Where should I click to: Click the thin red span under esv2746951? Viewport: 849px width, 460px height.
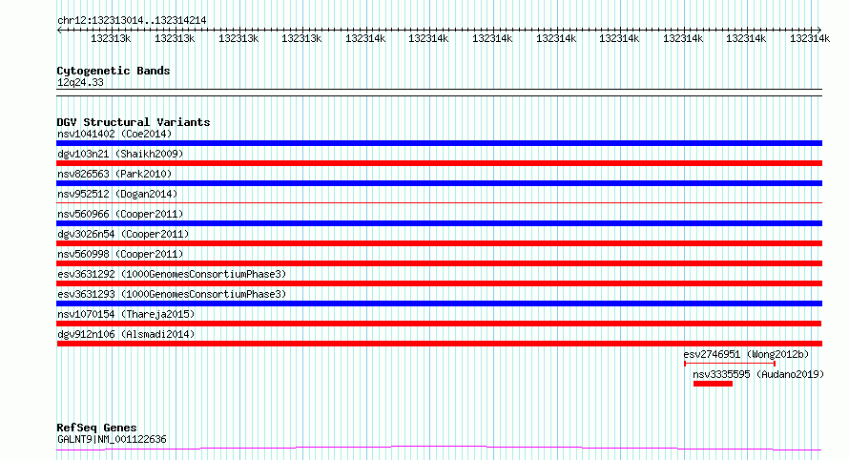730,364
